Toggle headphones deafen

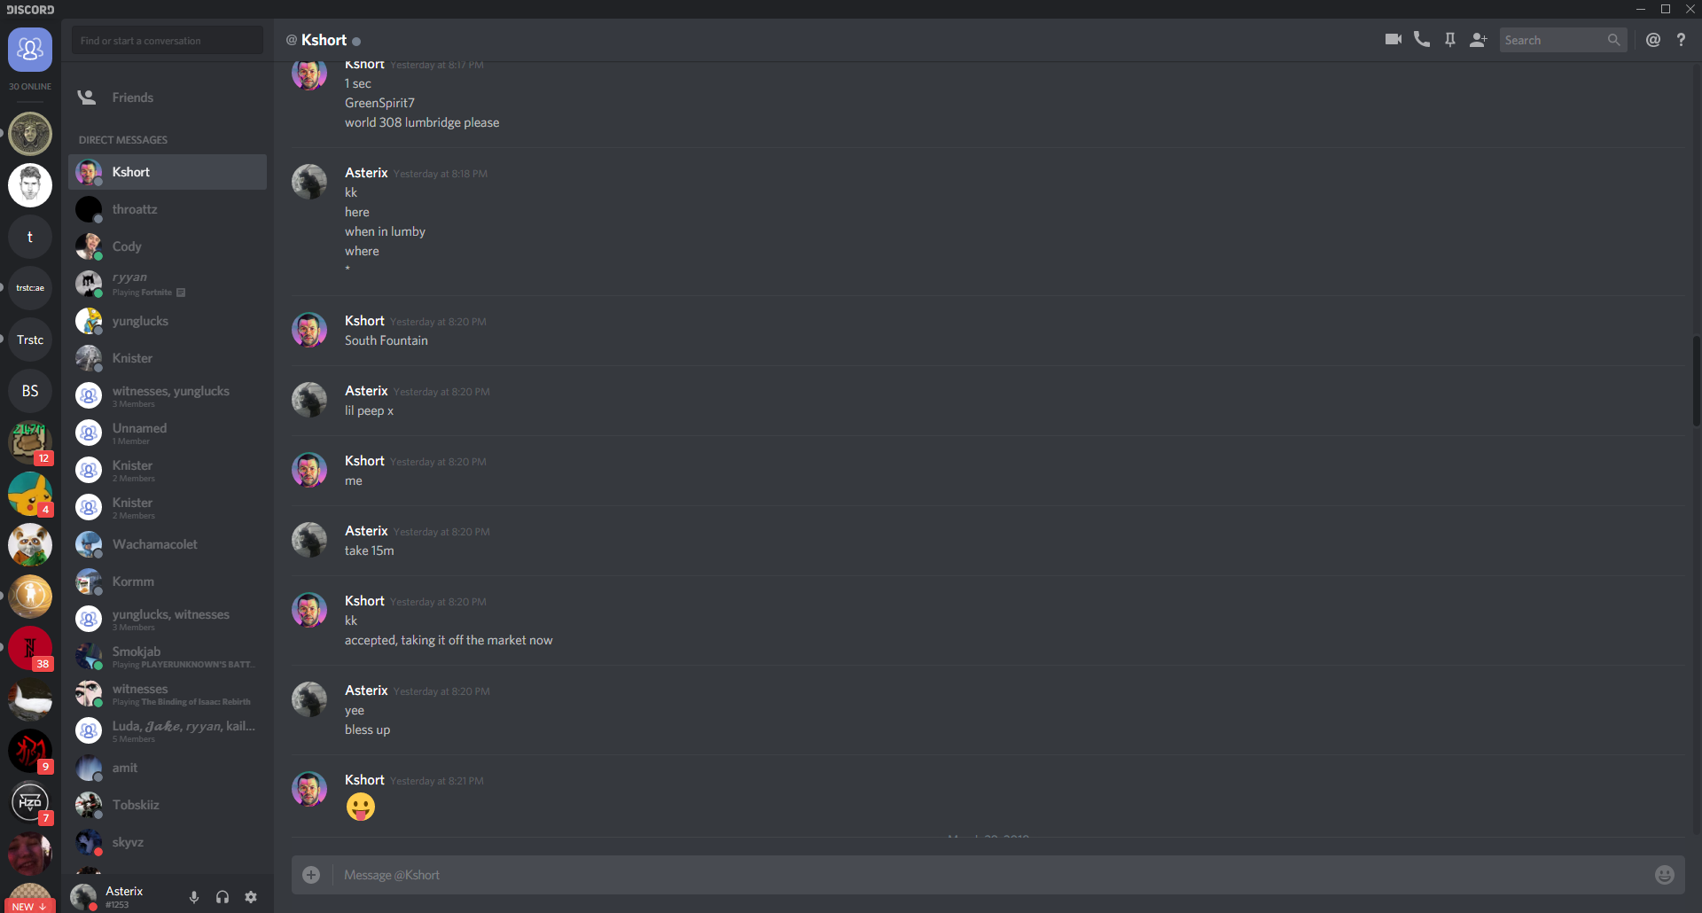[223, 897]
